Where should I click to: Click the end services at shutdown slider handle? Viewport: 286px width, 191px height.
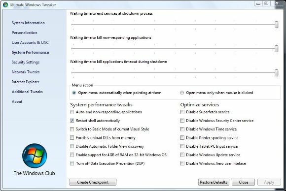pos(277,25)
